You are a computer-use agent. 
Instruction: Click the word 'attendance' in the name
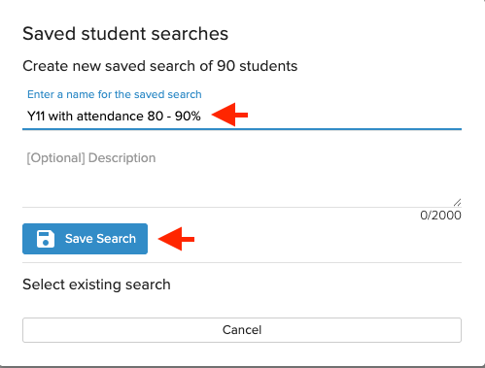110,116
